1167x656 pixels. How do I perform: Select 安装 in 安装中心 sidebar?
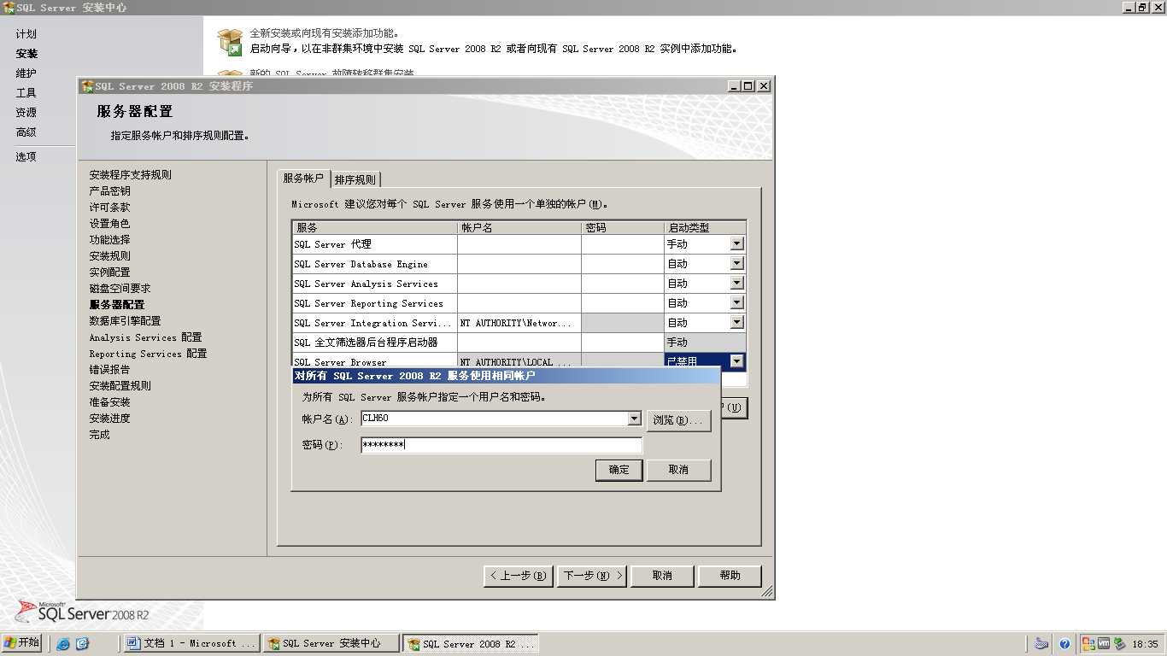(x=26, y=54)
